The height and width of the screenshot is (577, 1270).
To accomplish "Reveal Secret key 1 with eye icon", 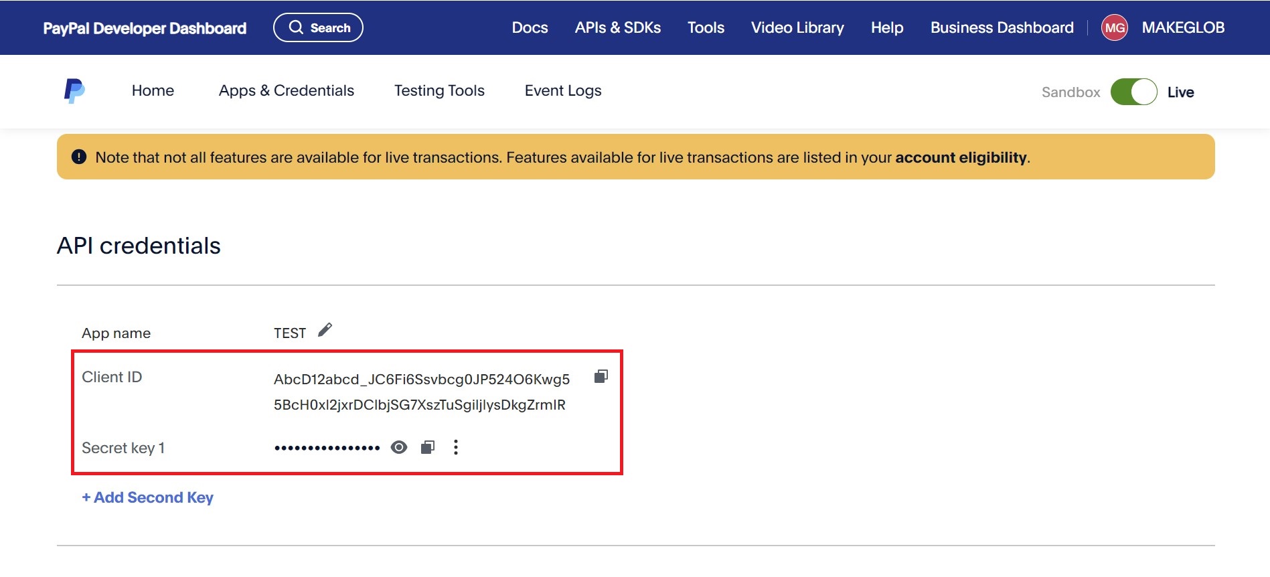I will pyautogui.click(x=399, y=447).
